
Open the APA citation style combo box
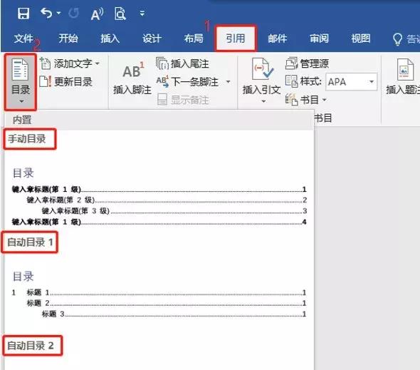(x=352, y=81)
